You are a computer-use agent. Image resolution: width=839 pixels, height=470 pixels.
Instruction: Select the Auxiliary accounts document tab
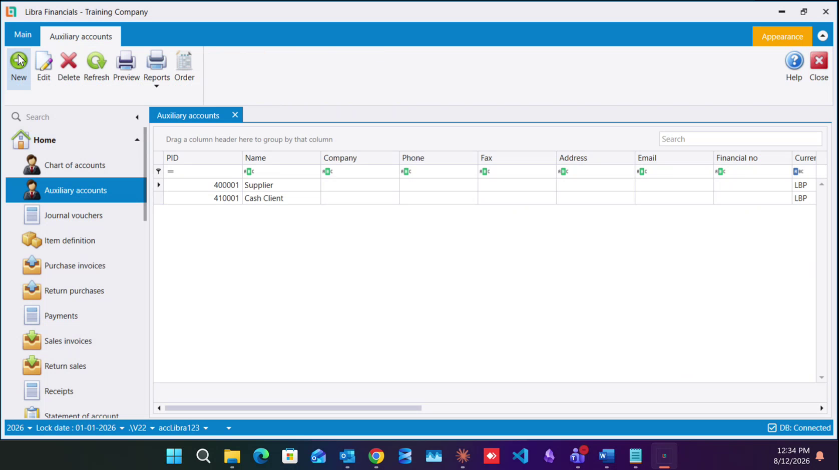click(188, 115)
